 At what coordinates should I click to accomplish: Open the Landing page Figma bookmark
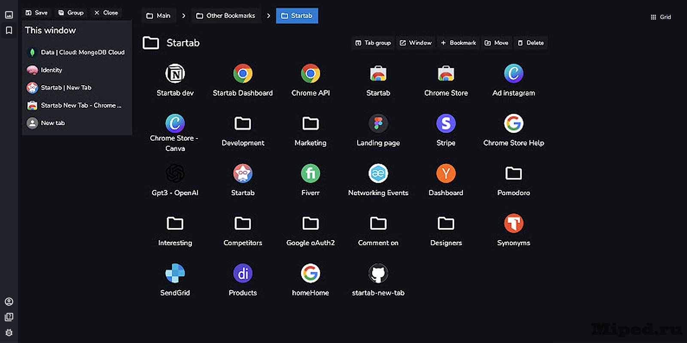click(378, 131)
